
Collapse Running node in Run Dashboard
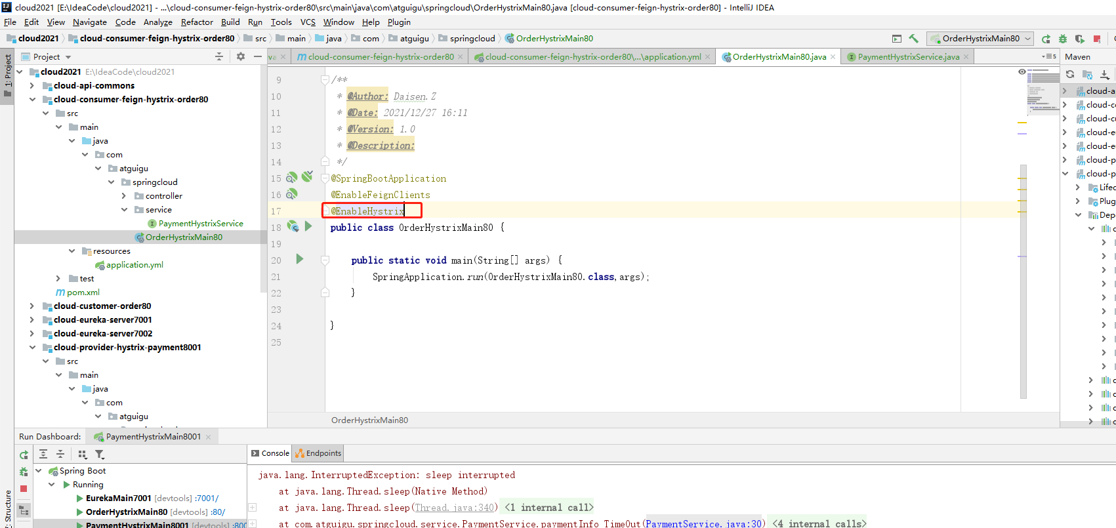coord(52,484)
